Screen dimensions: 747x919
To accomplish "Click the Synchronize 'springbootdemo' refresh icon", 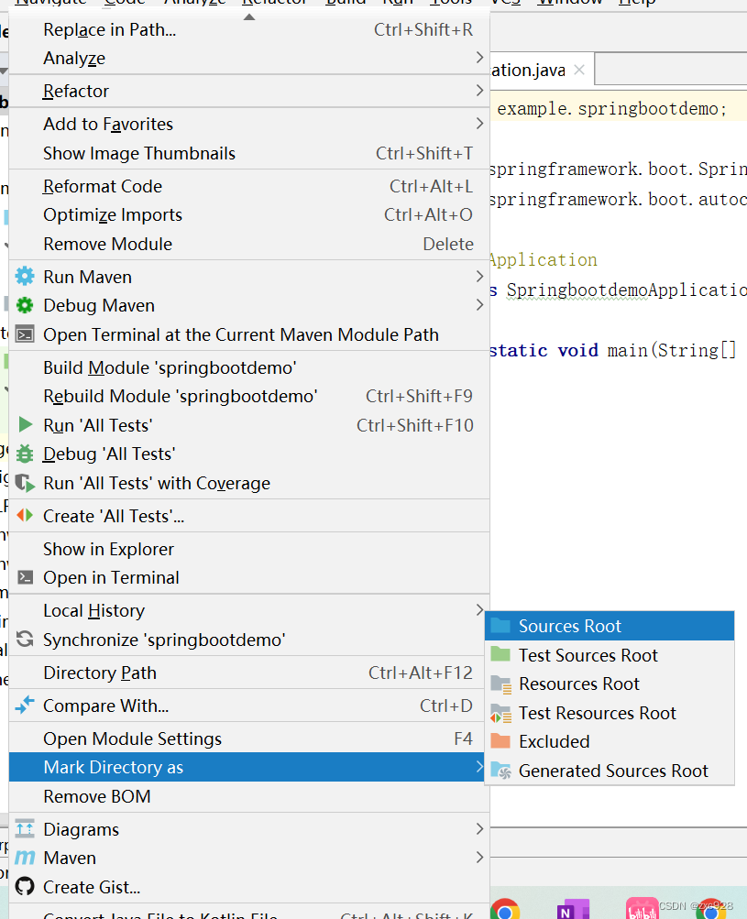I will pos(25,640).
